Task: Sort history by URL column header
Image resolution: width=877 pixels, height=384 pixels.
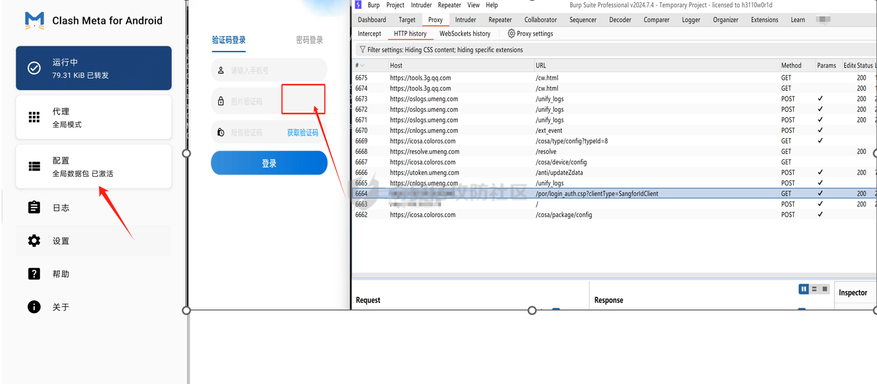Action: point(657,65)
